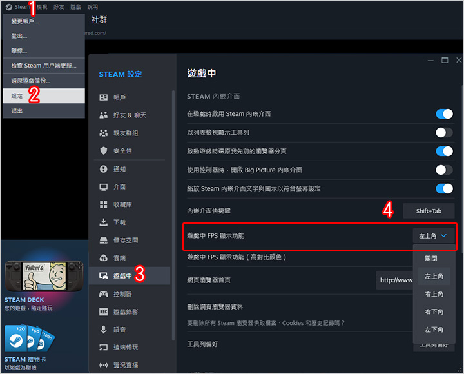This screenshot has height=374, width=464.
Task: Select the 帳戶 account card icon
Action: [104, 97]
